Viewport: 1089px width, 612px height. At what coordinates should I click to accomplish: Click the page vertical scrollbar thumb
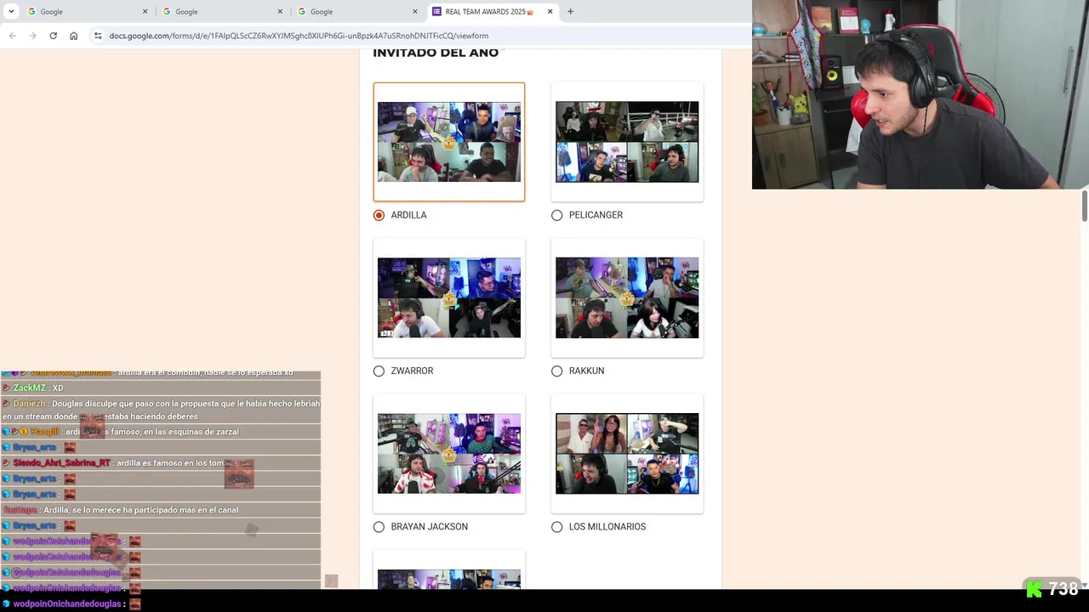pyautogui.click(x=1085, y=207)
